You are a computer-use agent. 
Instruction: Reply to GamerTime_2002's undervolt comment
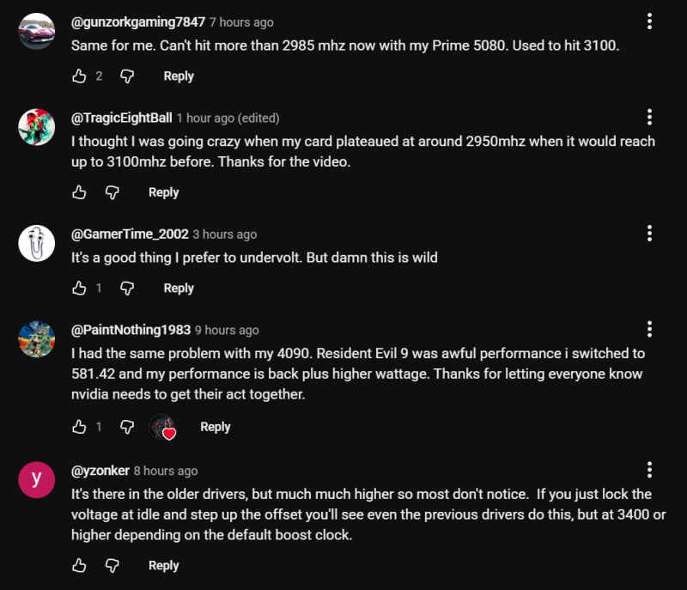pyautogui.click(x=179, y=289)
